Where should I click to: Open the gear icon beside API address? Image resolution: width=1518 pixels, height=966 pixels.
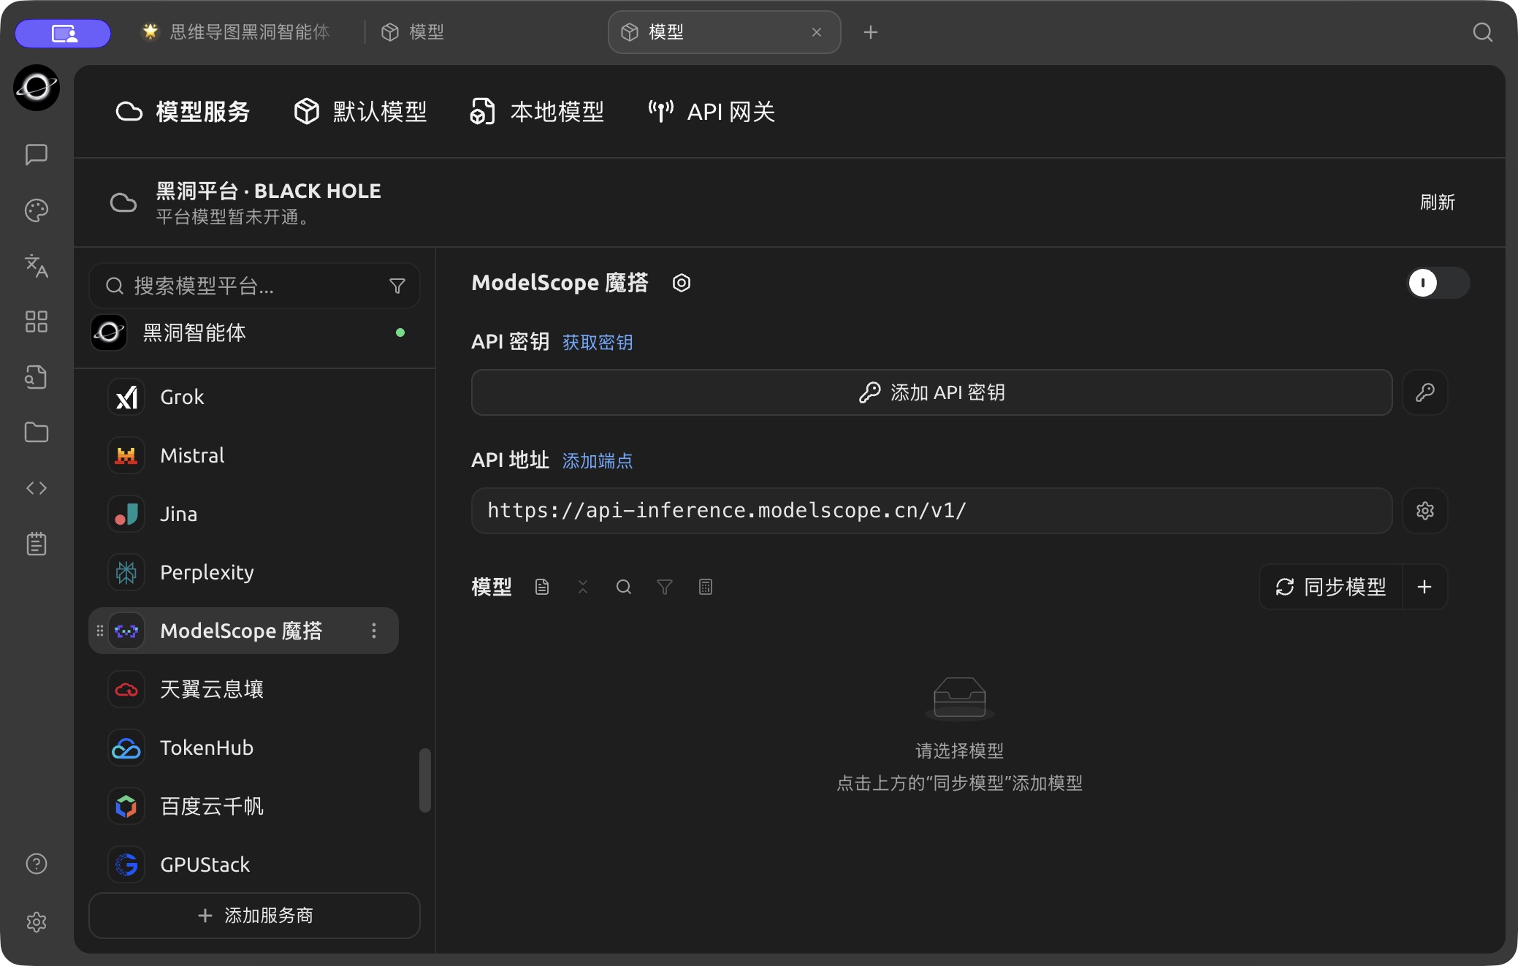click(x=1425, y=511)
